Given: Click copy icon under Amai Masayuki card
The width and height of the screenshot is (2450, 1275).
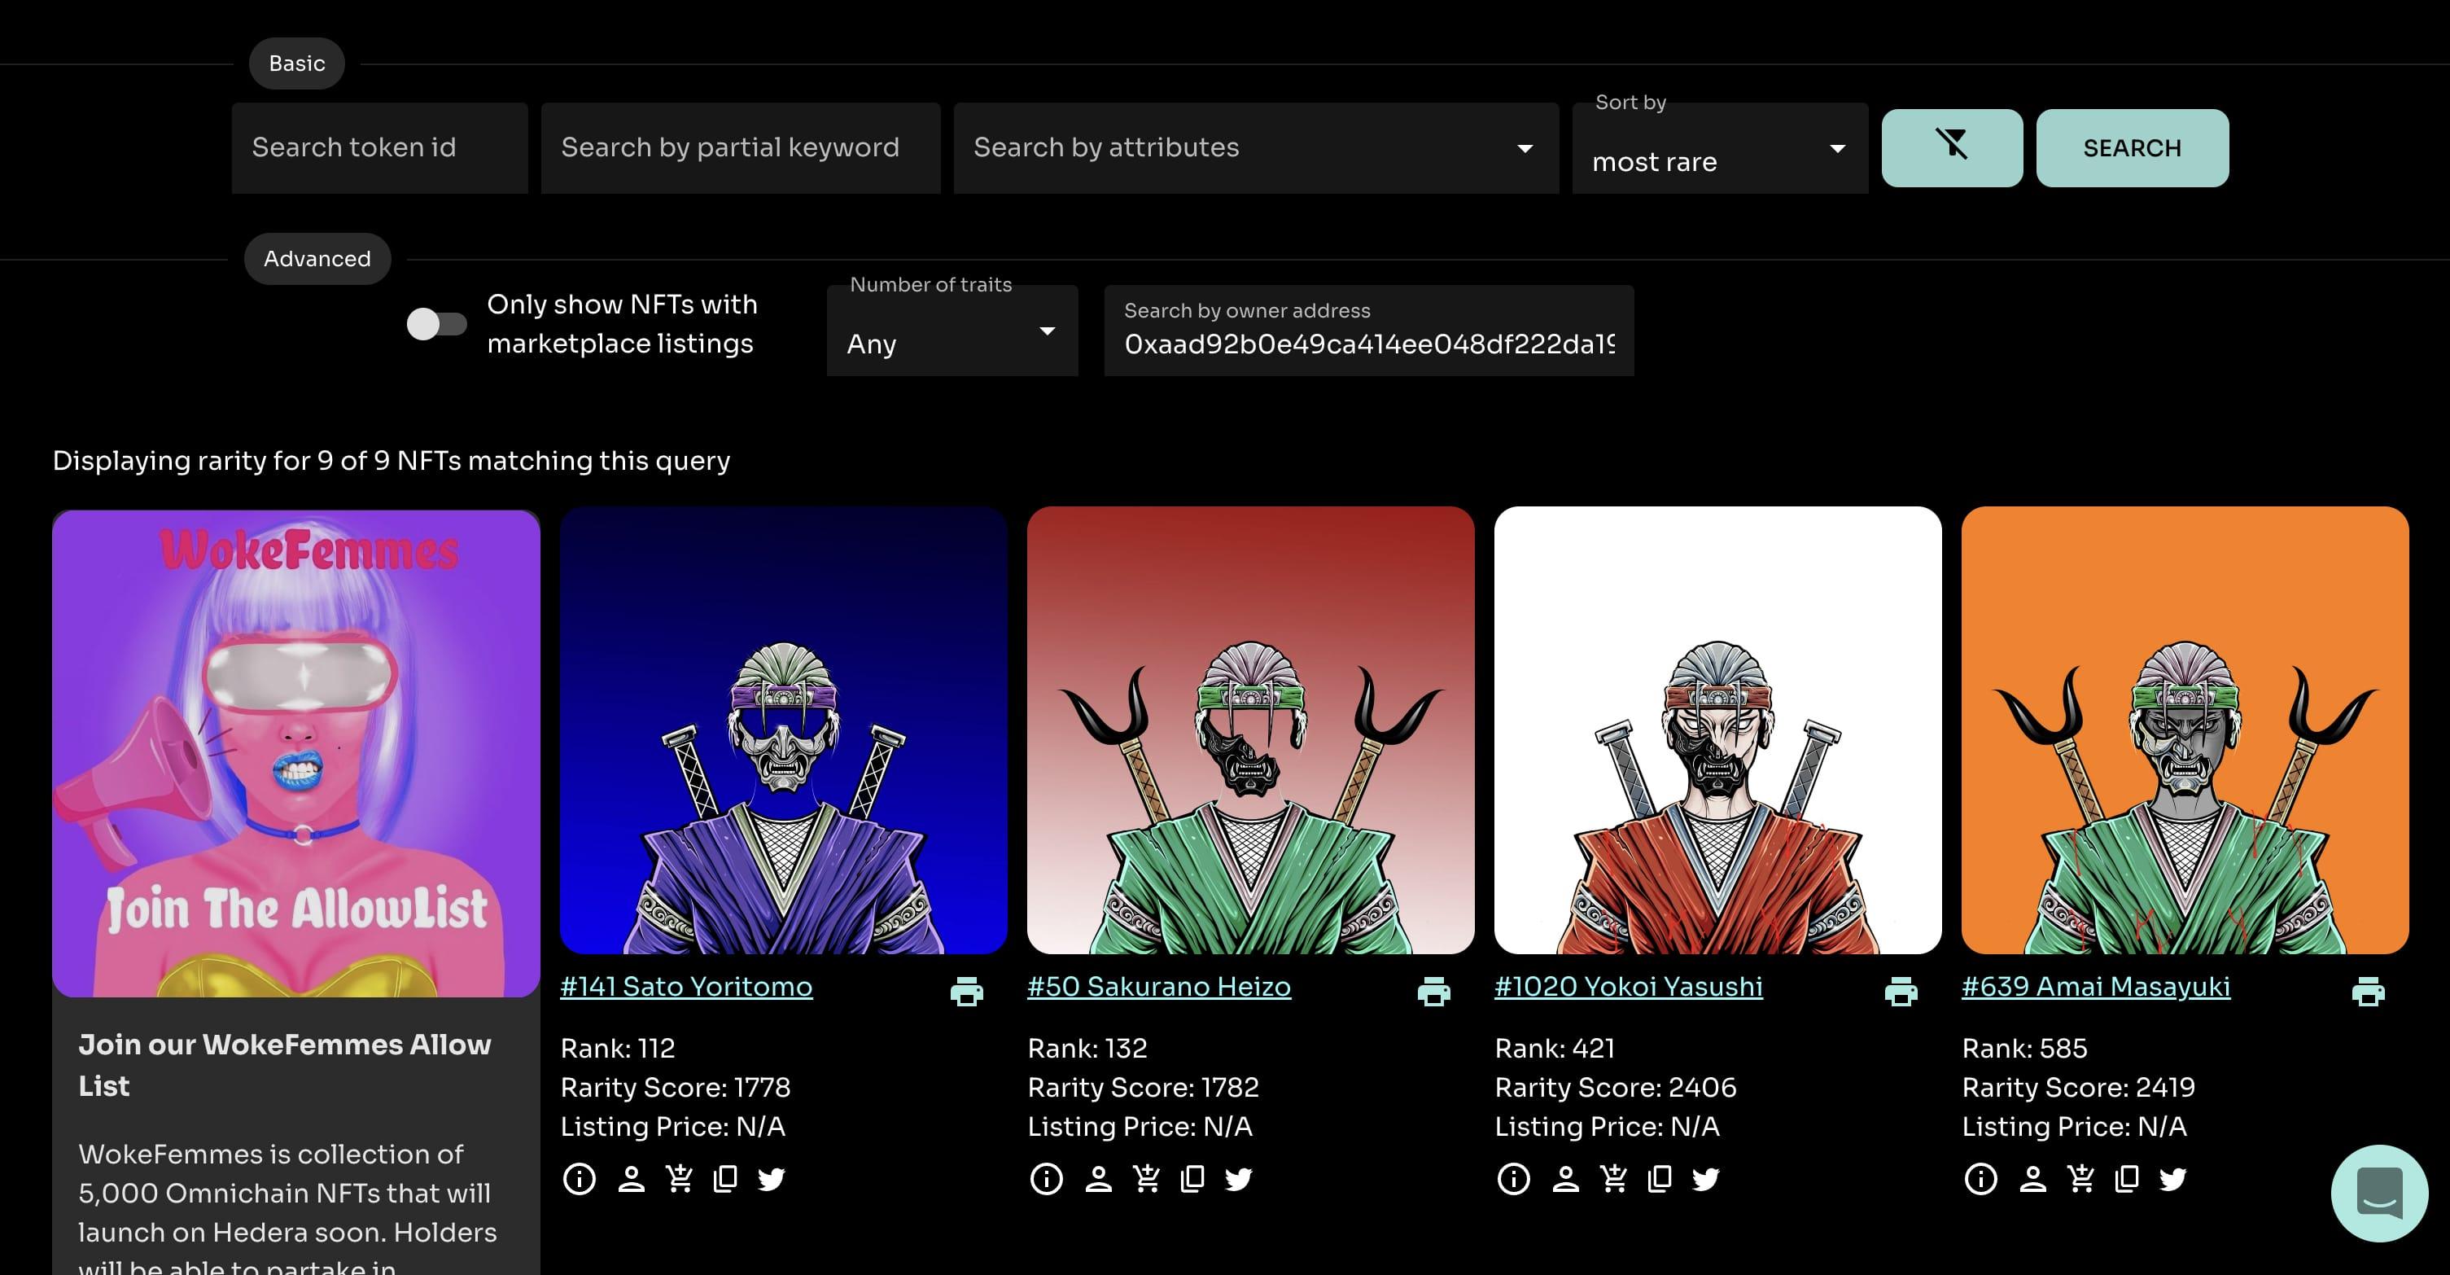Looking at the screenshot, I should click(2127, 1179).
